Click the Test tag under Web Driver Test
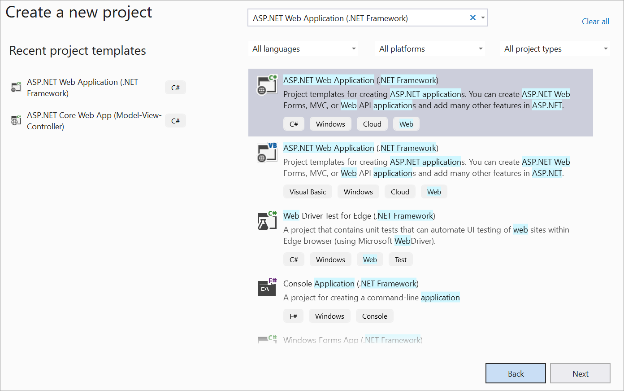 [400, 259]
